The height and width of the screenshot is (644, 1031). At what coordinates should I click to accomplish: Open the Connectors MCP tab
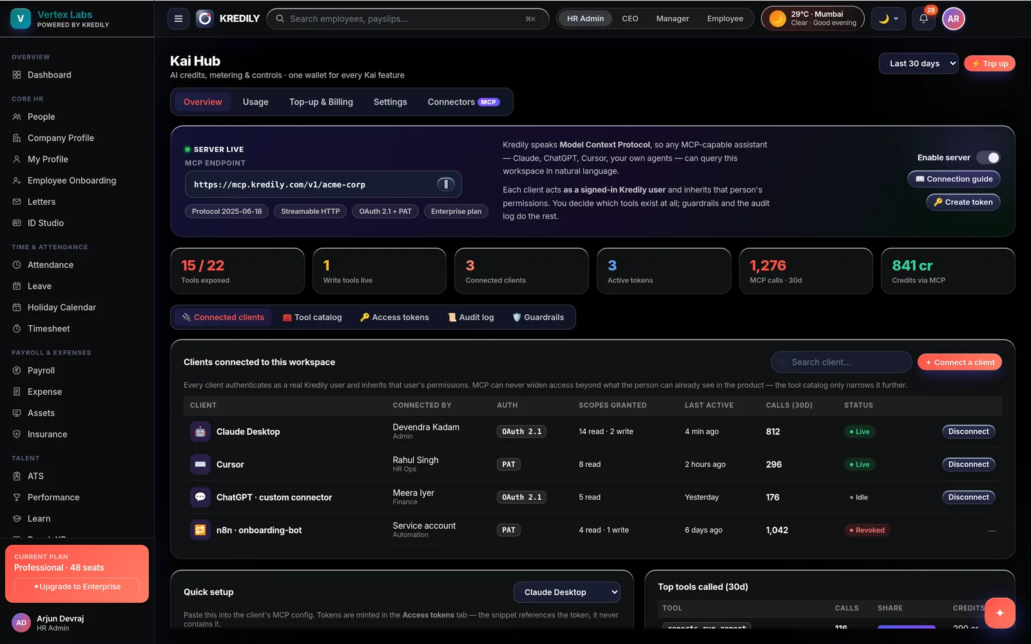pyautogui.click(x=464, y=102)
